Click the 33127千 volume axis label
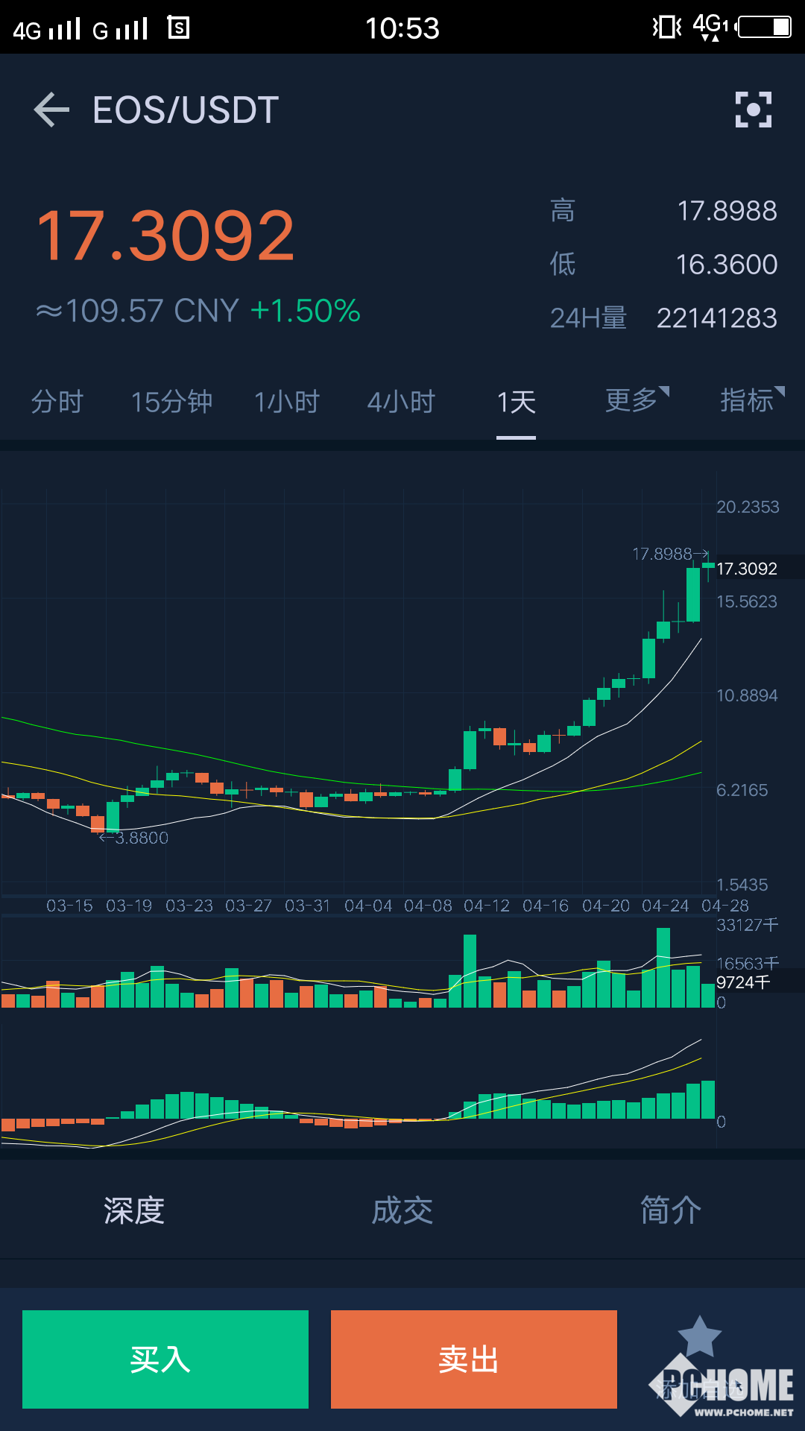The image size is (805, 1431). [x=747, y=925]
